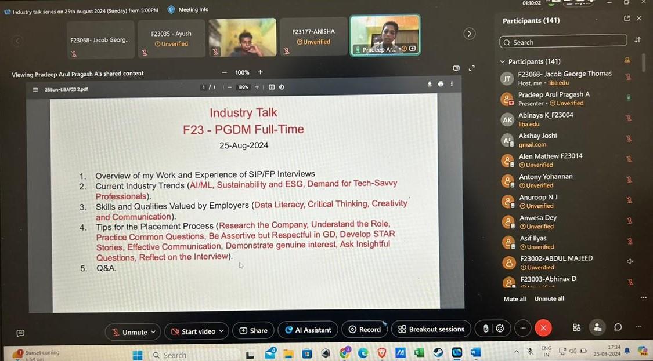Toggle Alen Mathew F23014 microphone icon
The width and height of the screenshot is (653, 361).
point(629,159)
